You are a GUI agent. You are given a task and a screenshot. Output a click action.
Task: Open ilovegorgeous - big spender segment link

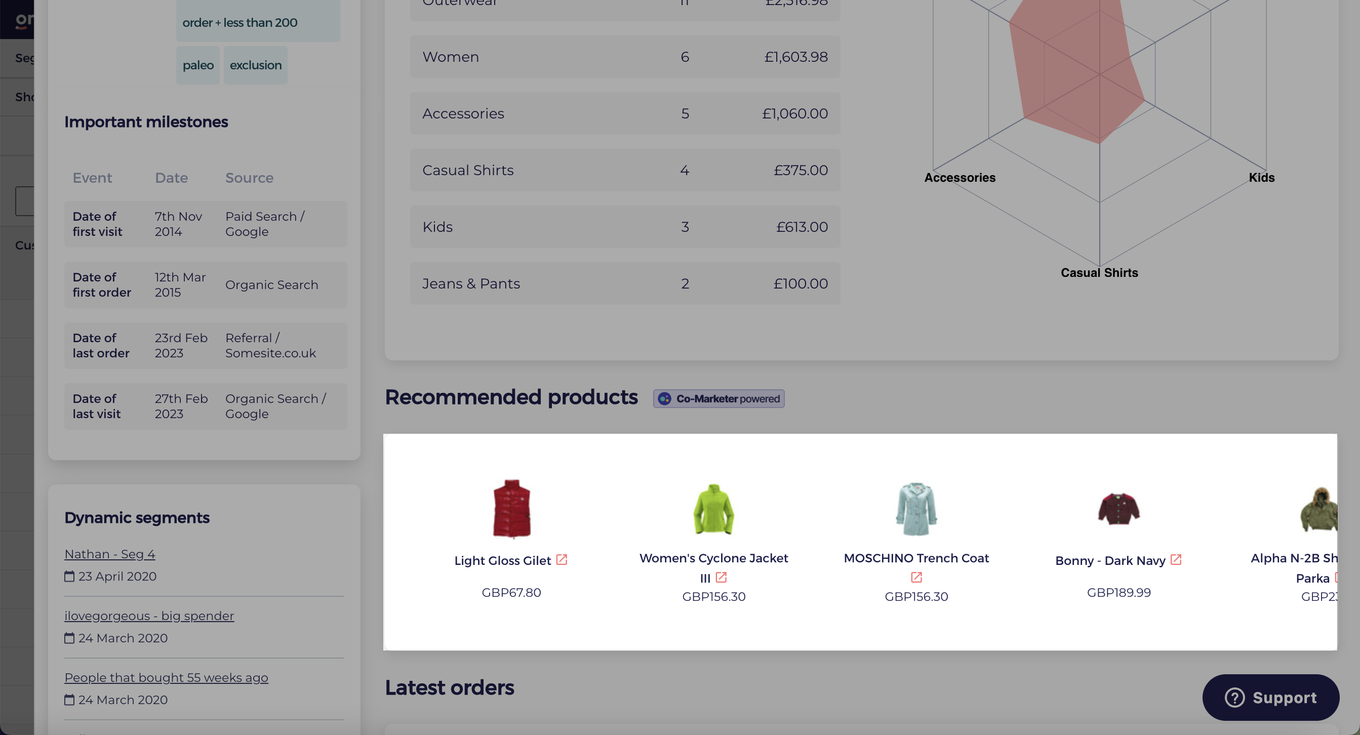[x=149, y=616]
